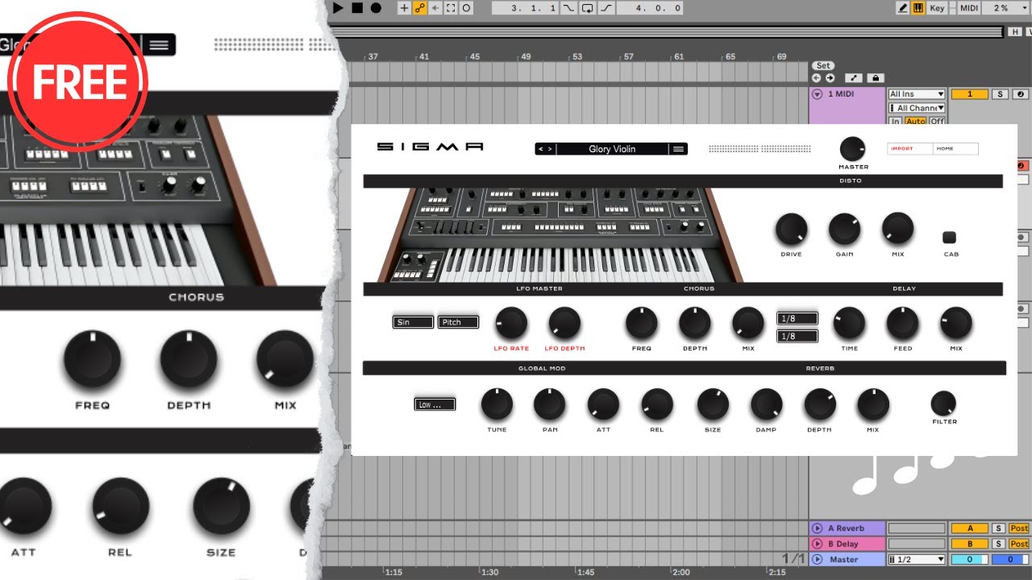
Task: Collapse the 1 MIDI track fold triangle
Action: (817, 94)
